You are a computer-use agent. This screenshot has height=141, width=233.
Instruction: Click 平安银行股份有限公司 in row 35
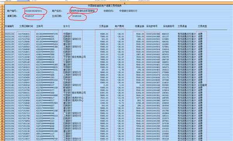[x=75, y=93]
